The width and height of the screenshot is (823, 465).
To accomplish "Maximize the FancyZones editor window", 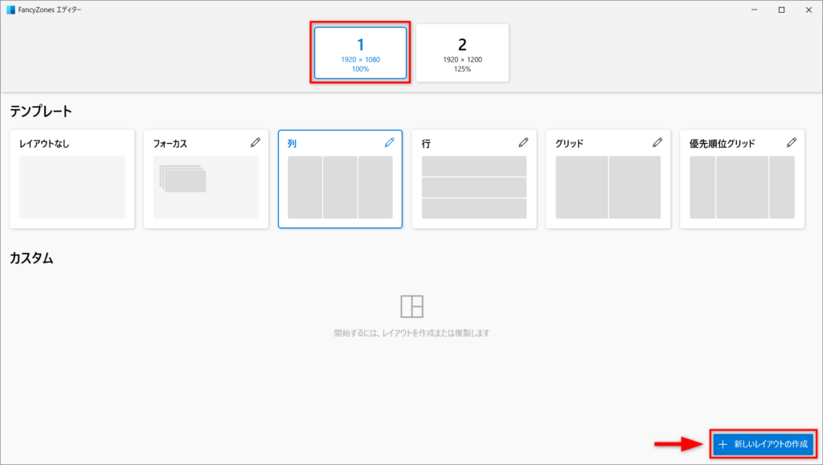I will tap(781, 10).
